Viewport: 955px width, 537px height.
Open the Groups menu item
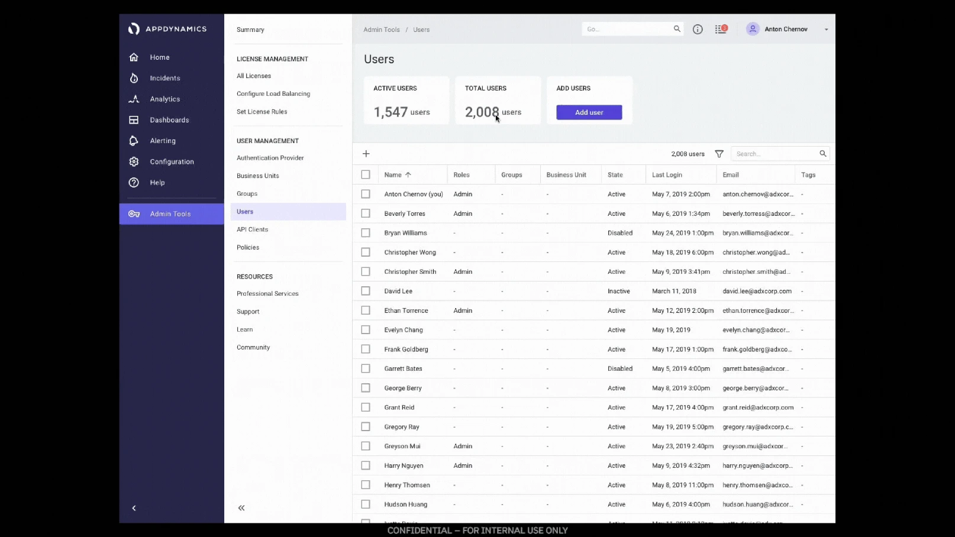click(247, 193)
